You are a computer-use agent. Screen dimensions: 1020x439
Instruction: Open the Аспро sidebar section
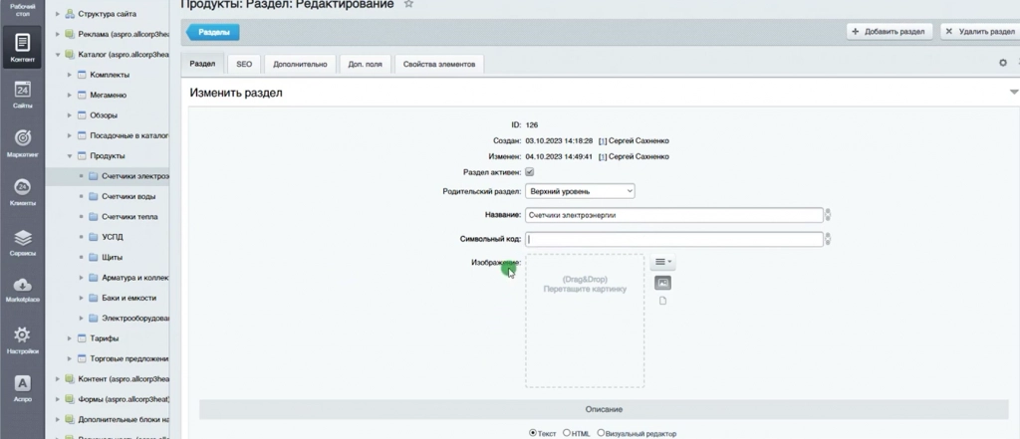[x=22, y=388]
